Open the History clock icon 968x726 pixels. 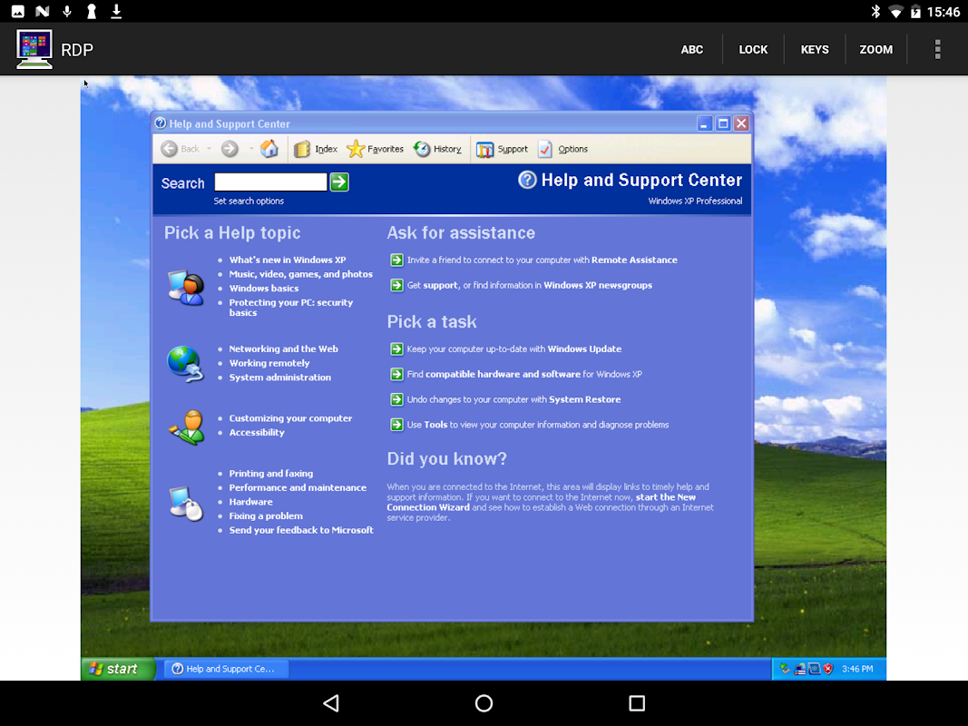pos(422,149)
